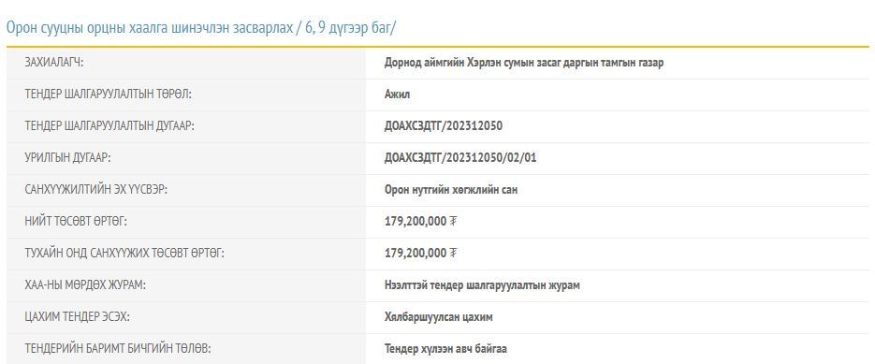Select the 'ХАА-НЫ МӨРДӨХ ЖУРАМ:' label
The height and width of the screenshot is (364, 875).
click(x=85, y=285)
